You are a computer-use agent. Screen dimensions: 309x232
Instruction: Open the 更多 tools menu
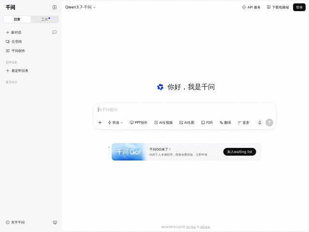(243, 123)
